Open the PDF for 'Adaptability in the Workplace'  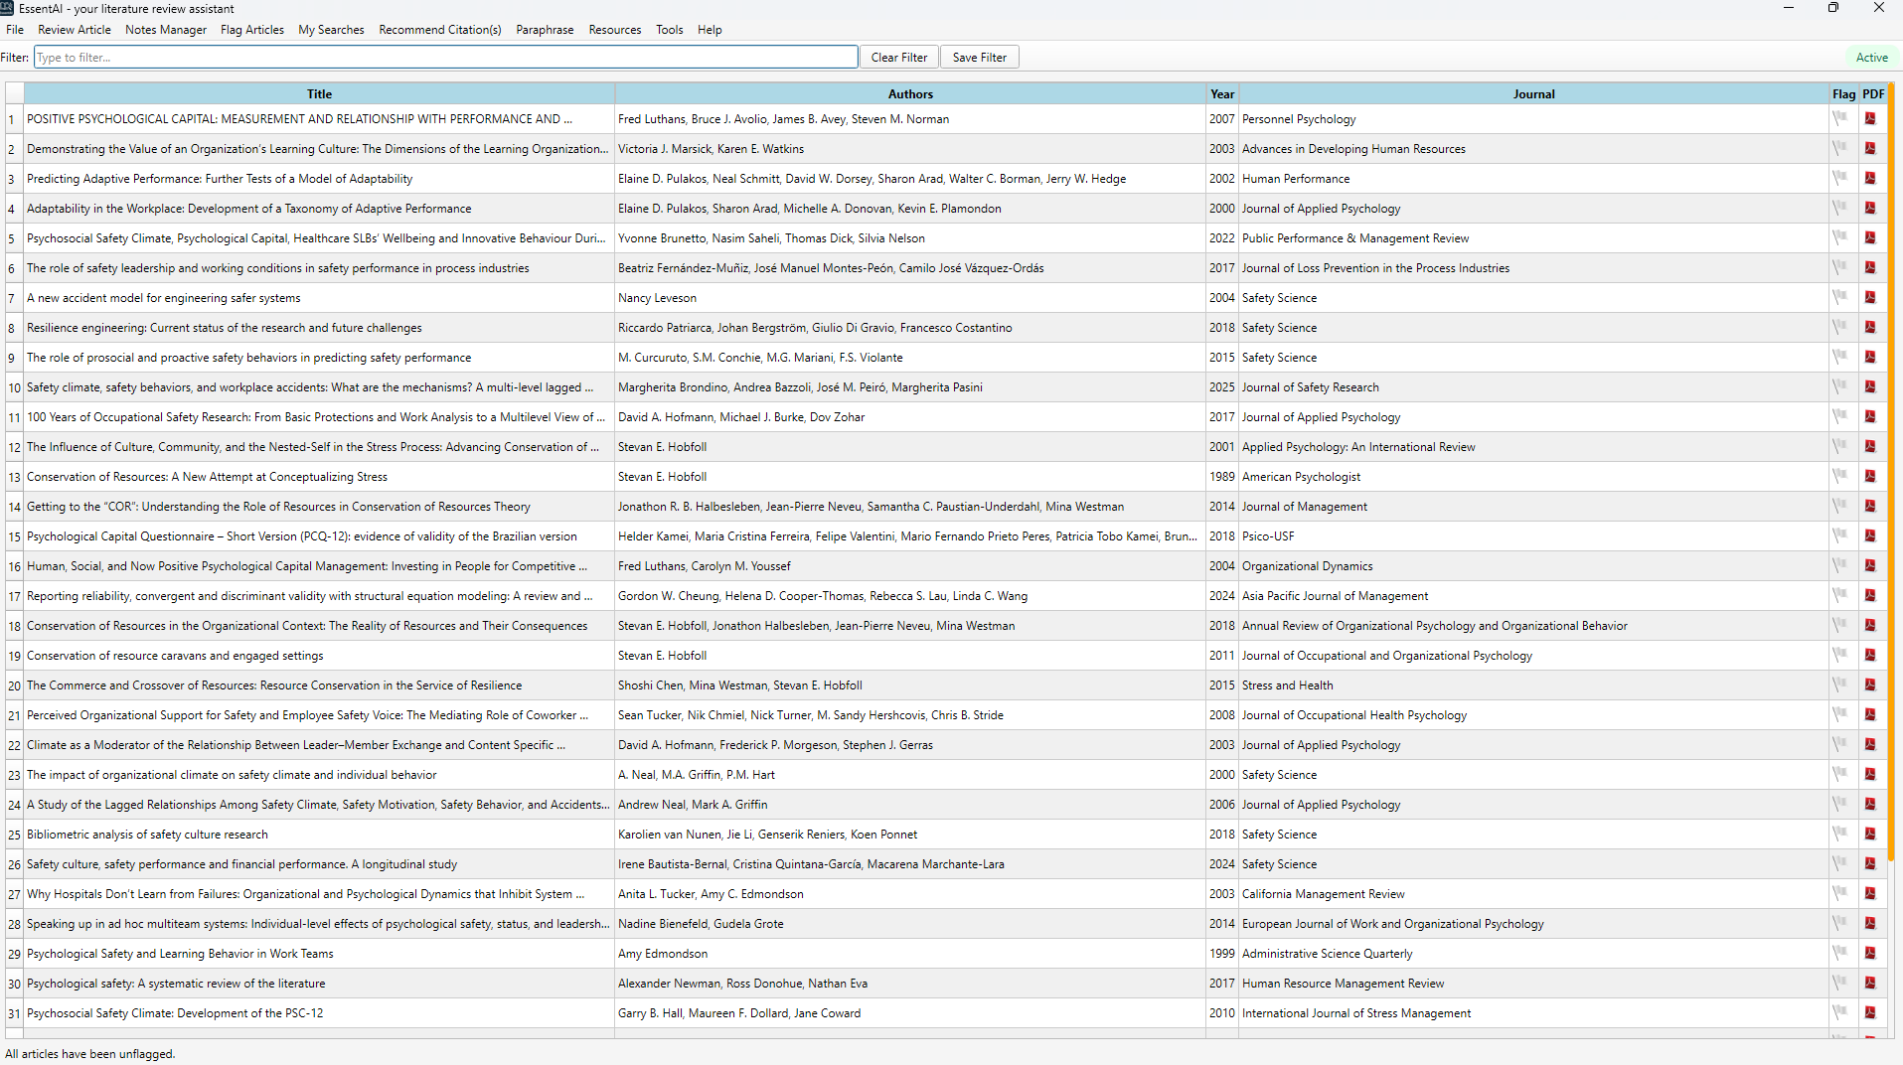tap(1871, 208)
